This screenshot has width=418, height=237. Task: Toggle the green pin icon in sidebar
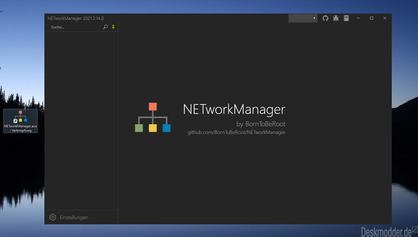pyautogui.click(x=113, y=27)
